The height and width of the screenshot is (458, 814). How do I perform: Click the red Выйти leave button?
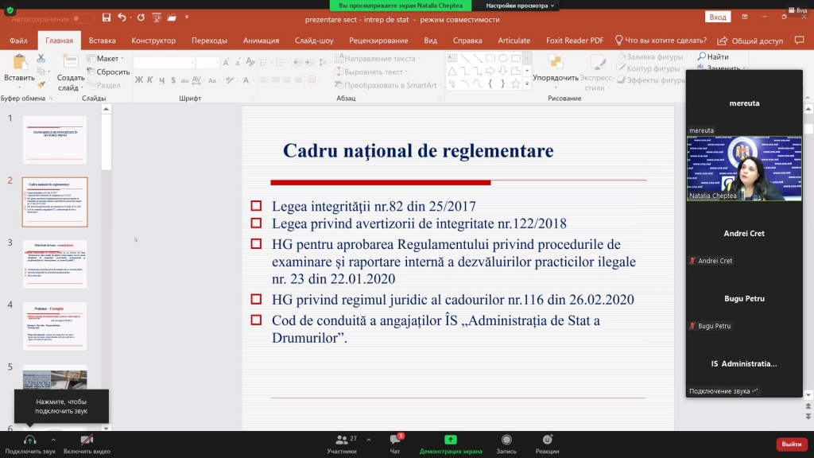pos(791,444)
